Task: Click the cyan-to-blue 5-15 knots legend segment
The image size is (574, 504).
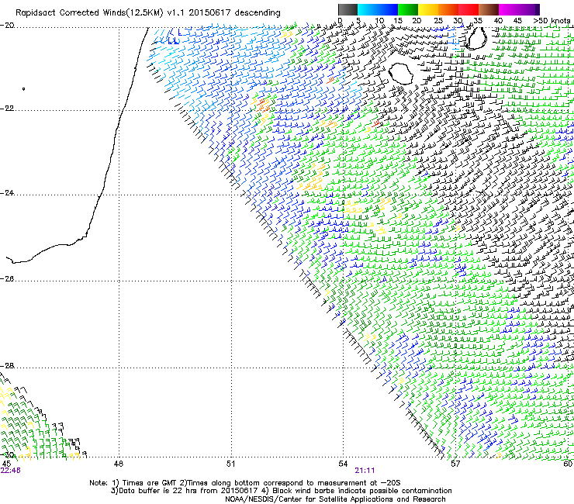Action: click(x=378, y=9)
